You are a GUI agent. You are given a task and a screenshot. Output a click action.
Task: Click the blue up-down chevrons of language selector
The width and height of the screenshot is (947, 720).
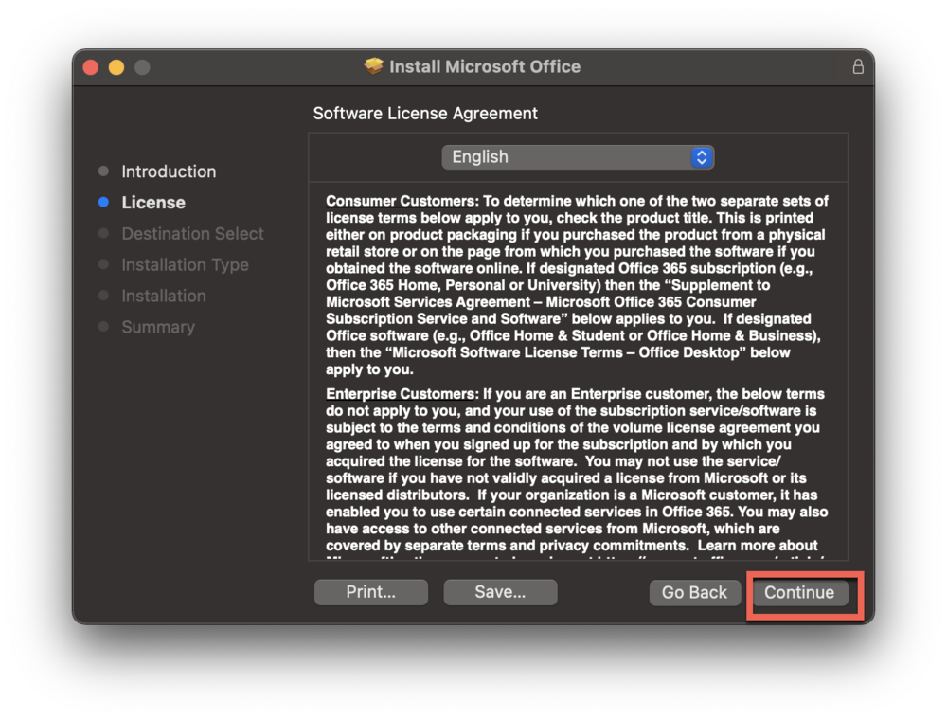tap(702, 157)
